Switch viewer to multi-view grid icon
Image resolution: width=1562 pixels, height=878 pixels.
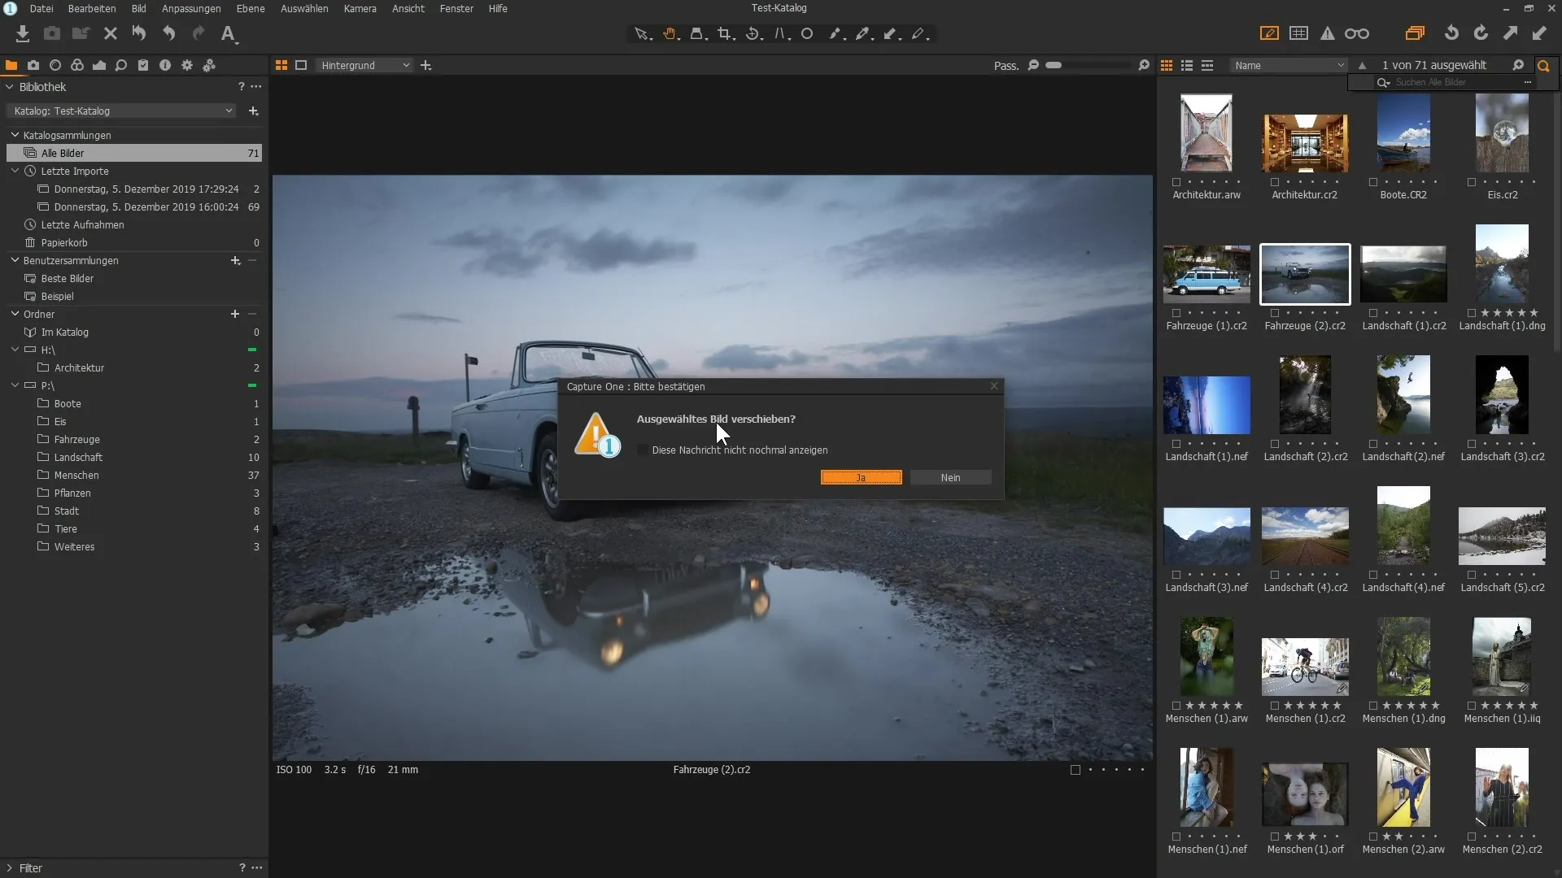click(281, 65)
